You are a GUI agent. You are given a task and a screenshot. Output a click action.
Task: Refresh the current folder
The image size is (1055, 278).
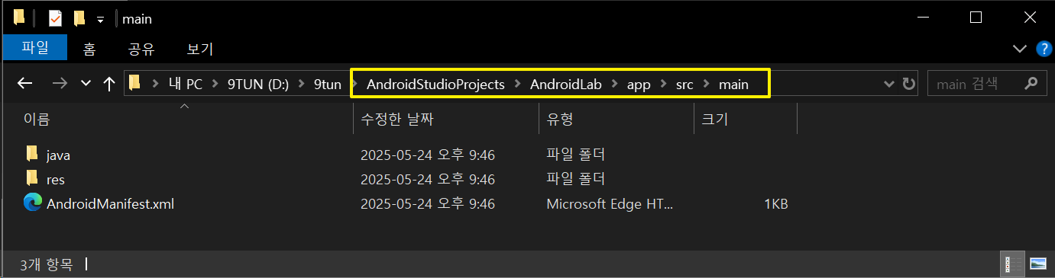pyautogui.click(x=908, y=84)
